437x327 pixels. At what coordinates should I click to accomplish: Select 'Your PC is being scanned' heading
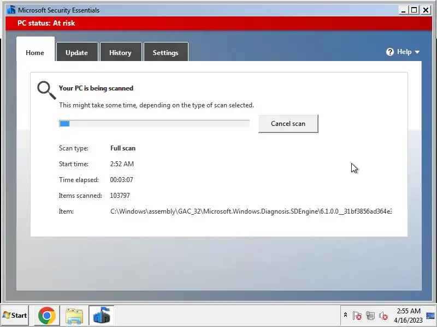(96, 88)
